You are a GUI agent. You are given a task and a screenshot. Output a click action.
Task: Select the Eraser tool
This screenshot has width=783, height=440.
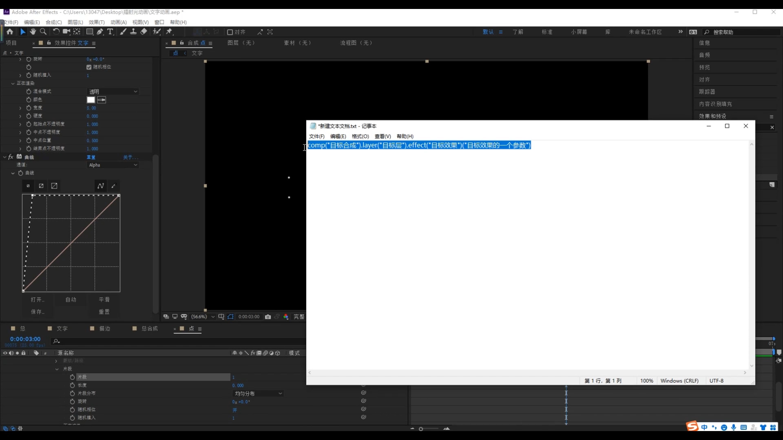point(144,32)
